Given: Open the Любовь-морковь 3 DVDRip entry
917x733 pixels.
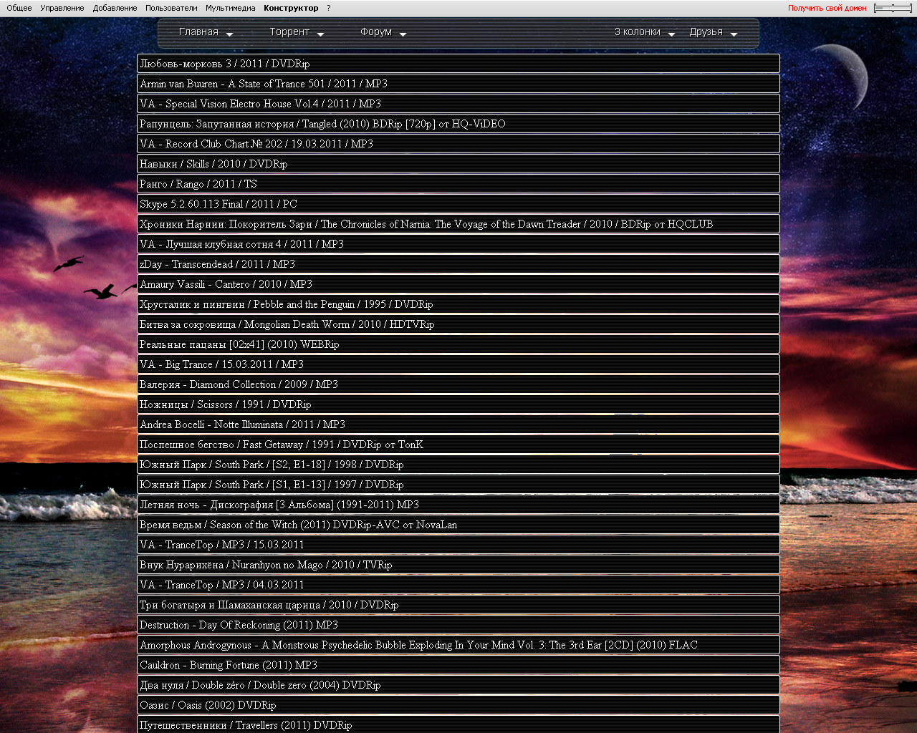Looking at the screenshot, I should (x=225, y=64).
